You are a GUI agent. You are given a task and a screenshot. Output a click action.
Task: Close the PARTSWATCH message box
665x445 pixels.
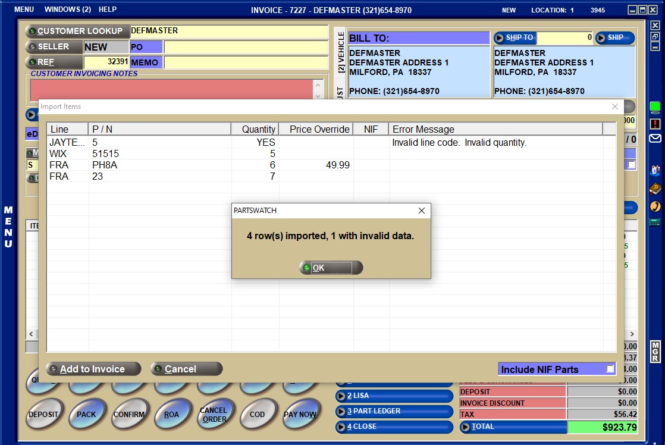422,211
